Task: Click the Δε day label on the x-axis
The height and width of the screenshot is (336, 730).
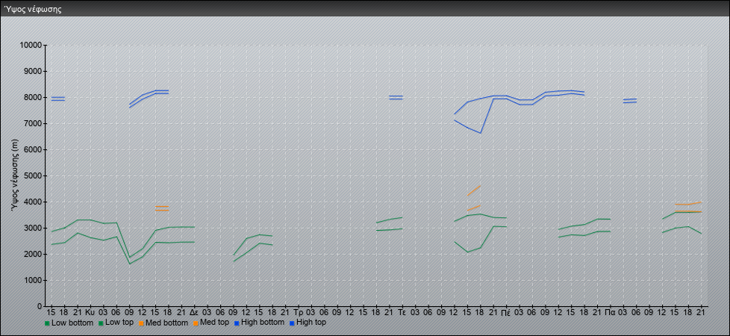Action: pyautogui.click(x=194, y=312)
